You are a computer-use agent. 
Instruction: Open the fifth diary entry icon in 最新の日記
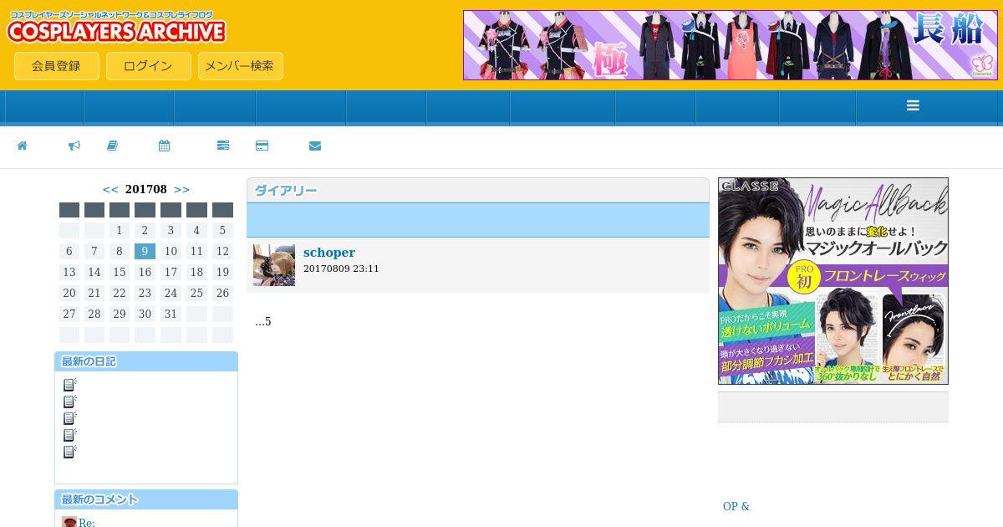tap(70, 452)
